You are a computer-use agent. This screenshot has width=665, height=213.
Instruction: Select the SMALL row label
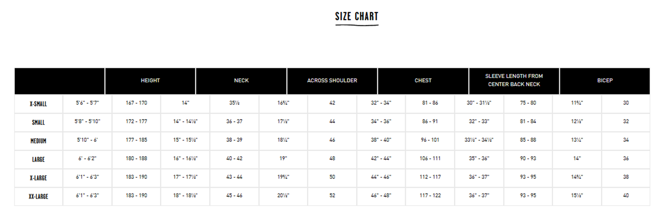tap(38, 122)
